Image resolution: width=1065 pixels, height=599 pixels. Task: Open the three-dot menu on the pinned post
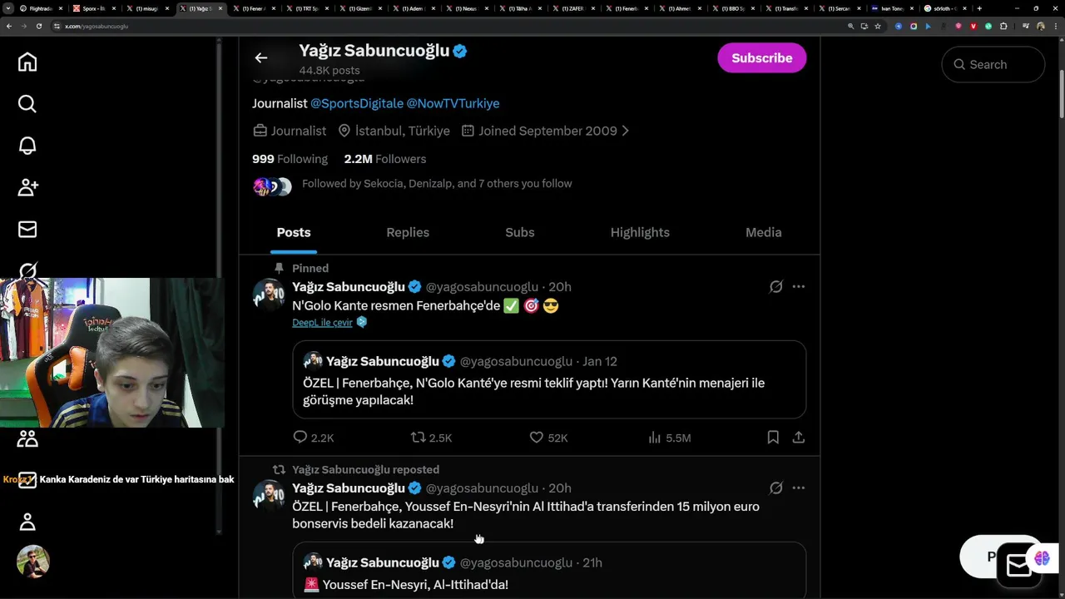pyautogui.click(x=799, y=286)
